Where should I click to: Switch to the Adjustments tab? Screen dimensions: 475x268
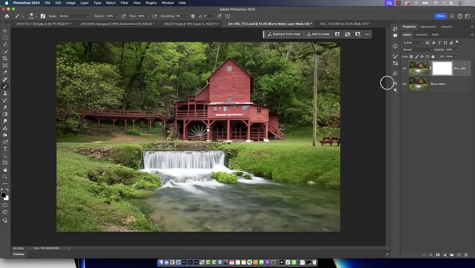(x=428, y=27)
